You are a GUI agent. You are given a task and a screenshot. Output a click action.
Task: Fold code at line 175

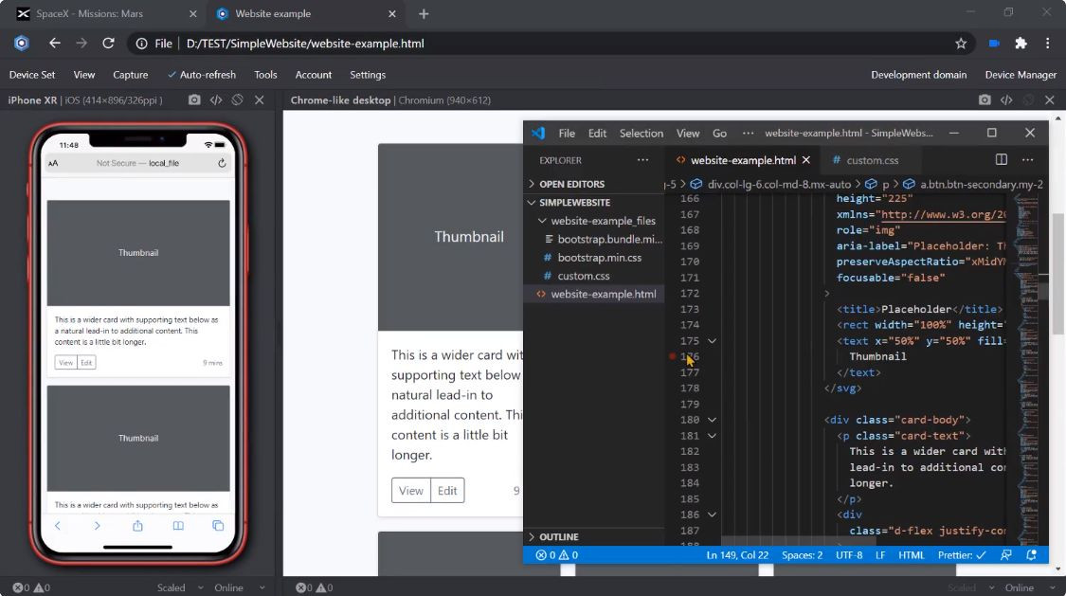[x=712, y=340]
